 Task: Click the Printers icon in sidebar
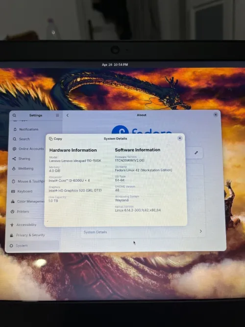coord(12,212)
